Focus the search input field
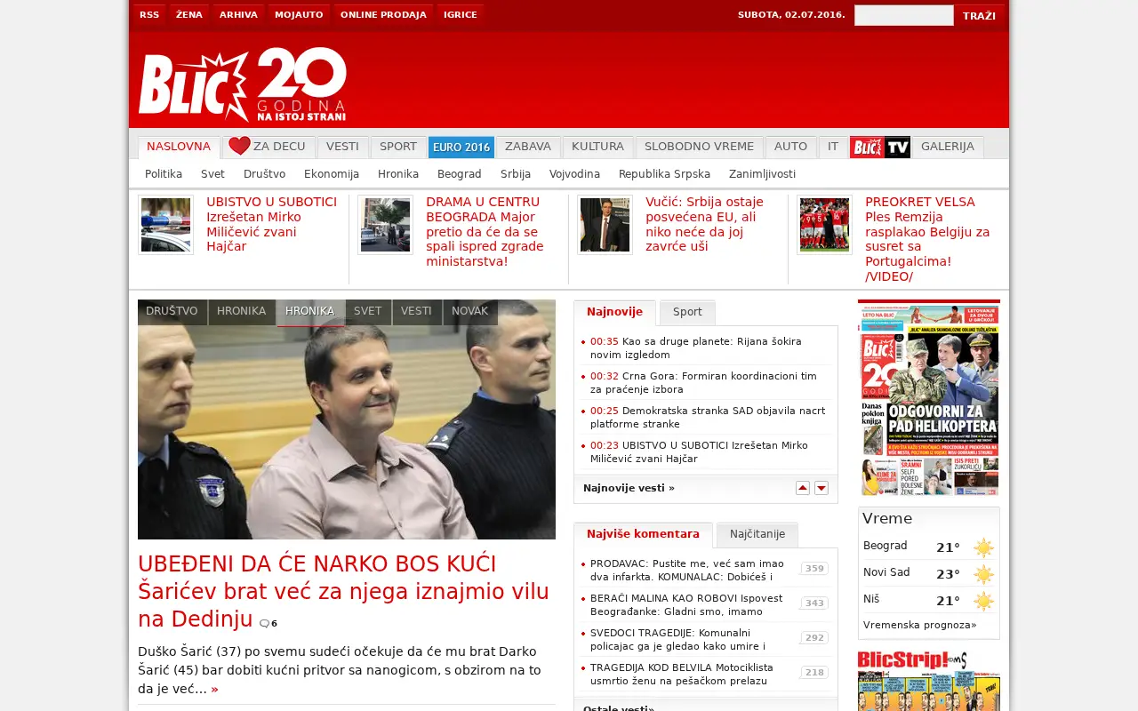 point(904,15)
